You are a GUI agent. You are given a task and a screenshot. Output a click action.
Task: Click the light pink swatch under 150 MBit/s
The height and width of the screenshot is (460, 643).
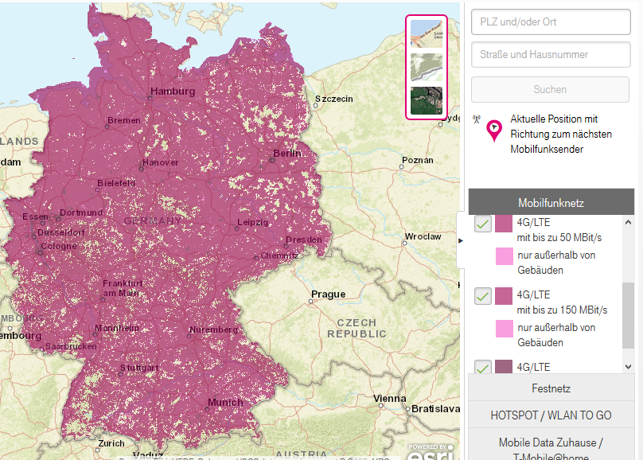[505, 329]
